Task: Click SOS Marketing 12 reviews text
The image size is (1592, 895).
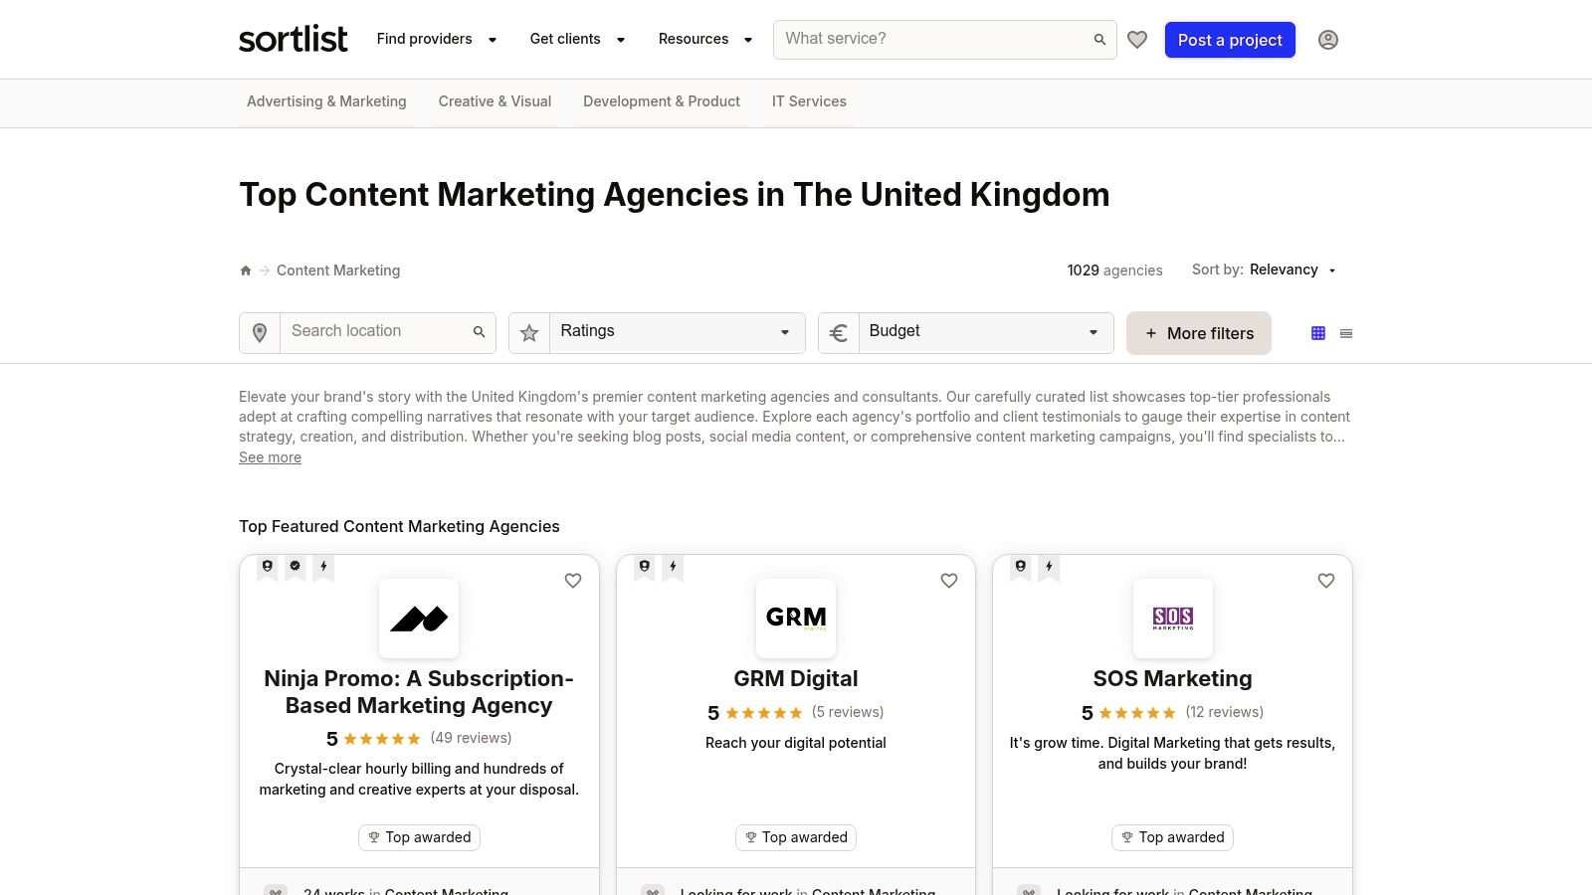Action: pos(1225,712)
